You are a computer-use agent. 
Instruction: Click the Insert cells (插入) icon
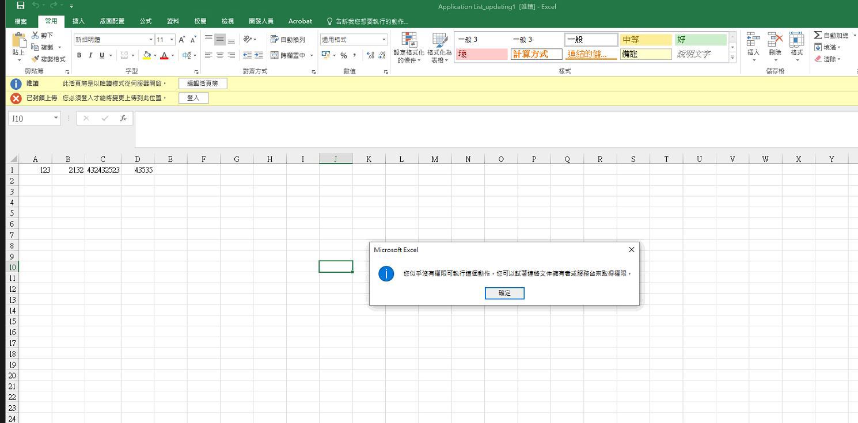[753, 39]
